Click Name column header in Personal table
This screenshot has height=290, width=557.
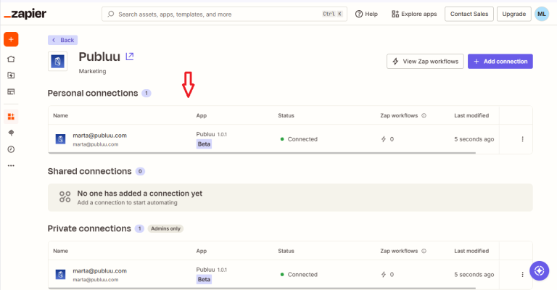click(x=60, y=116)
